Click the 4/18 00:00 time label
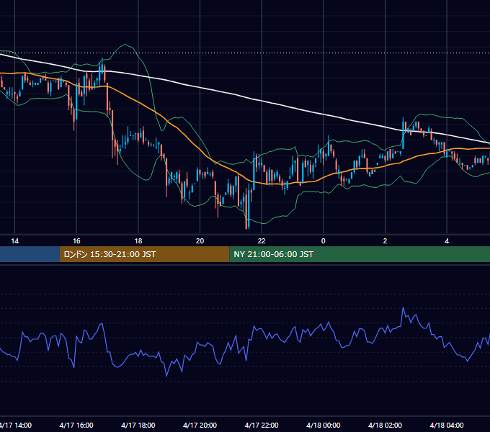 coord(324,425)
